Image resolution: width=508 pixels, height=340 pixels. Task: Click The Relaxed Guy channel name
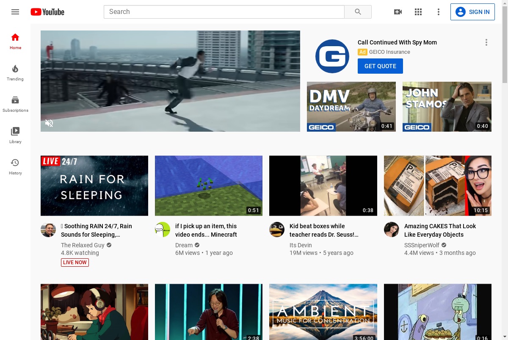[83, 245]
